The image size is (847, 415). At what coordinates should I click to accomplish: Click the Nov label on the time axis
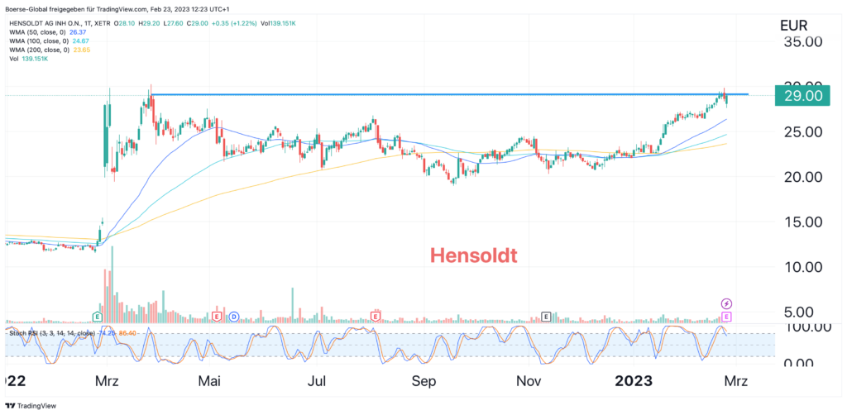click(529, 381)
